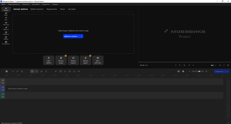
Task: Open the Редактирование menu
Action: coord(14,4)
